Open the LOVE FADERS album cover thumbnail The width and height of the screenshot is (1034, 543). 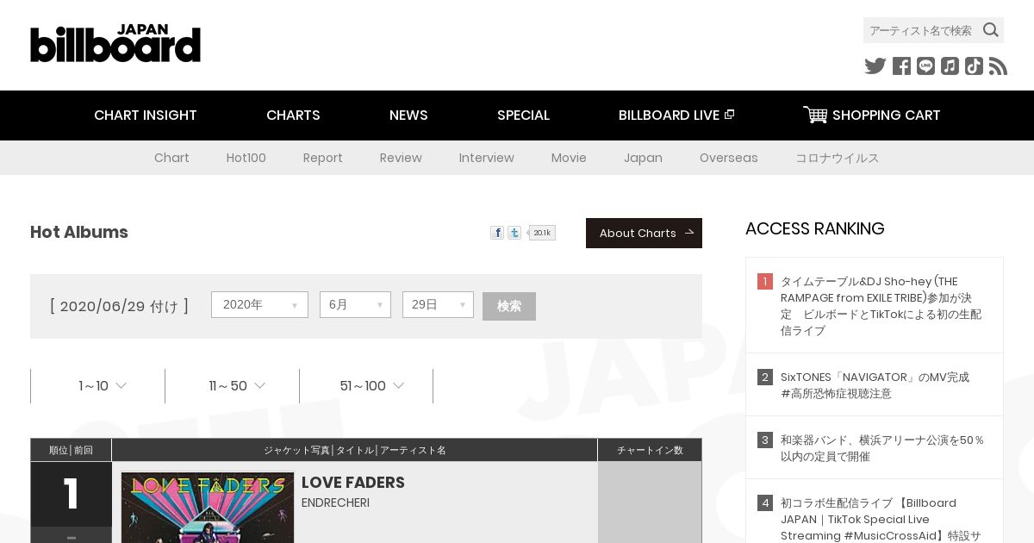pyautogui.click(x=208, y=508)
